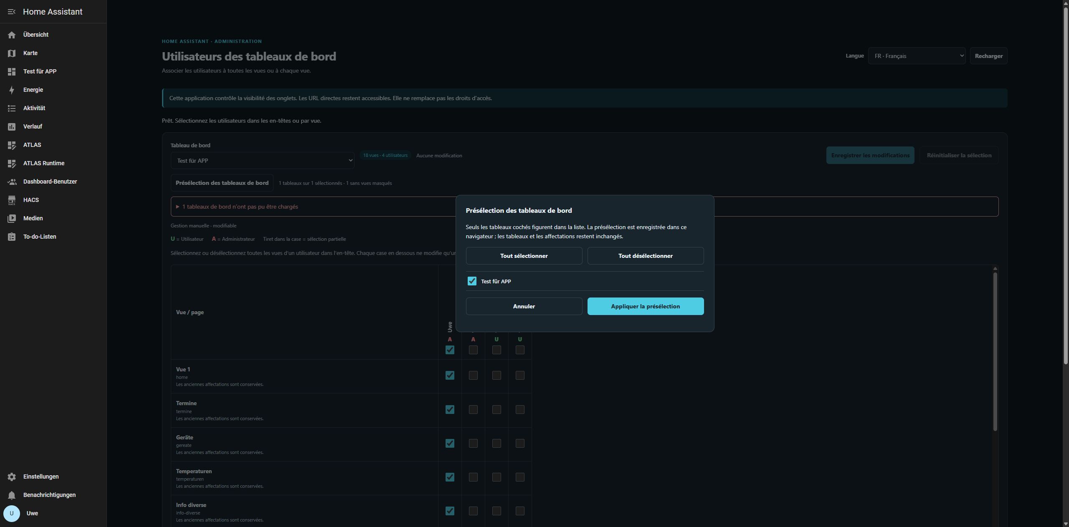The width and height of the screenshot is (1069, 527).
Task: Click Enregistrer les modifications button
Action: pos(870,155)
